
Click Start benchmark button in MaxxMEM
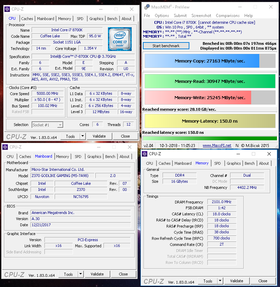click(166, 46)
